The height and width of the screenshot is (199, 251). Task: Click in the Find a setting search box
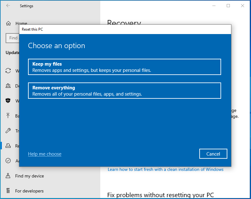click(x=12, y=38)
